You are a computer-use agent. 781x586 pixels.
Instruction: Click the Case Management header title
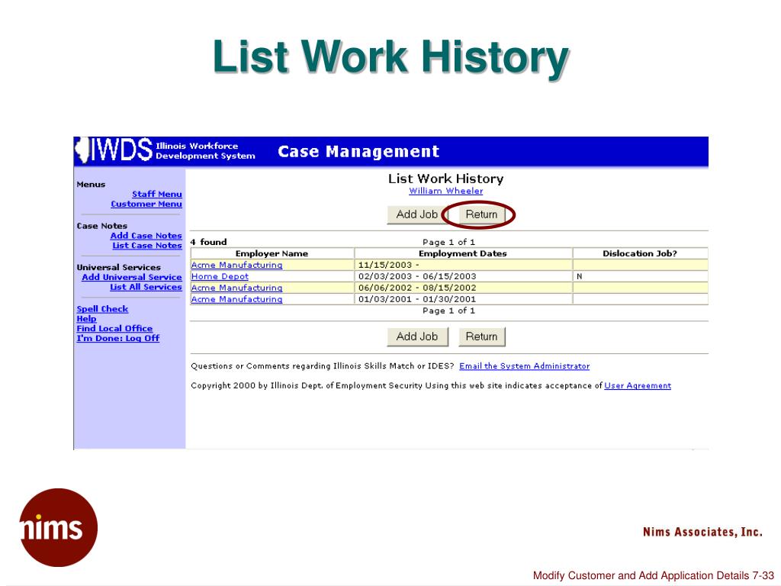[358, 152]
